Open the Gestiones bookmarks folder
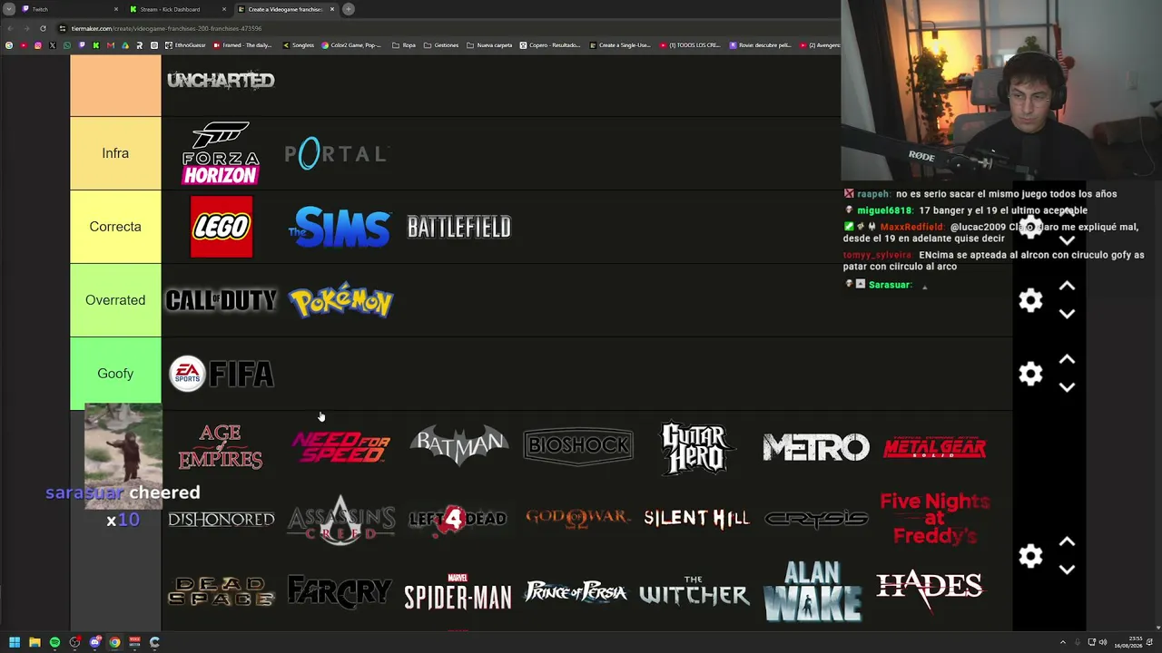Viewport: 1162px width, 653px height. (x=441, y=45)
